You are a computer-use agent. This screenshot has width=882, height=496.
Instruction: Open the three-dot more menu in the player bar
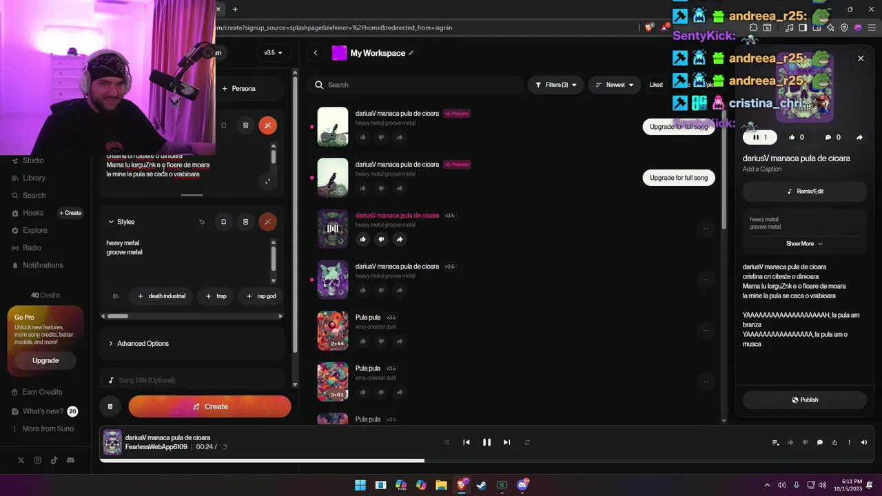(x=849, y=442)
